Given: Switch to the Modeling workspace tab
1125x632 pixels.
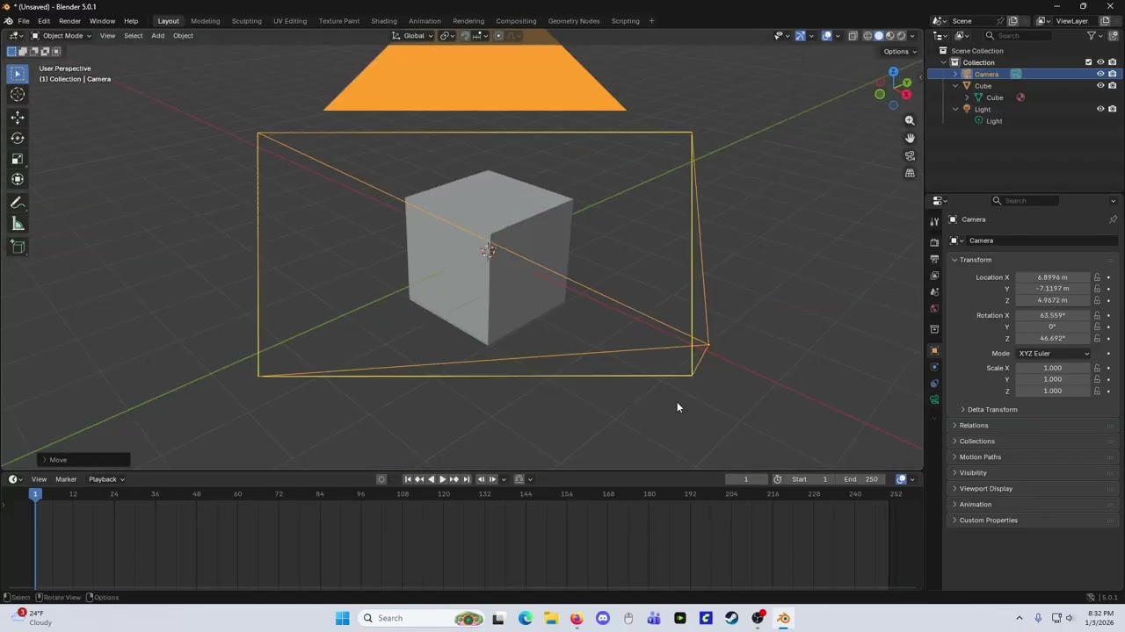Looking at the screenshot, I should (x=205, y=21).
